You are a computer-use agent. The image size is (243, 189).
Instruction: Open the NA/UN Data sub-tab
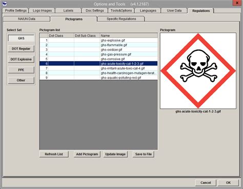pyautogui.click(x=27, y=19)
